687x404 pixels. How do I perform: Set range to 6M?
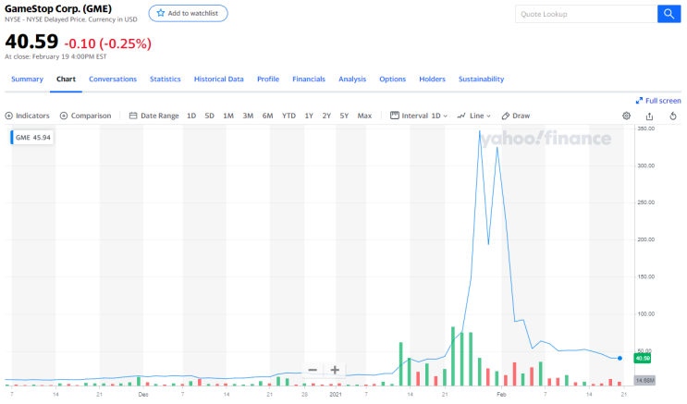(268, 116)
